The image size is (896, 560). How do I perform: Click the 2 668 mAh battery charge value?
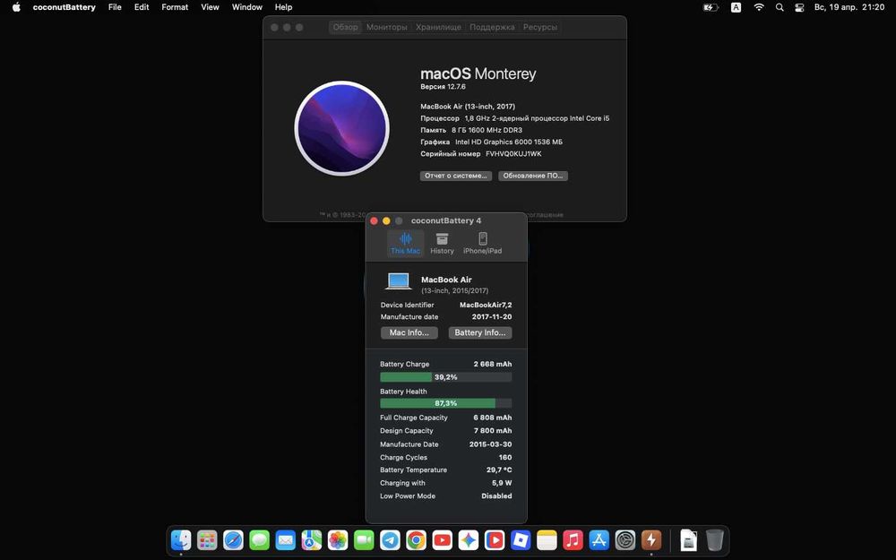point(493,364)
